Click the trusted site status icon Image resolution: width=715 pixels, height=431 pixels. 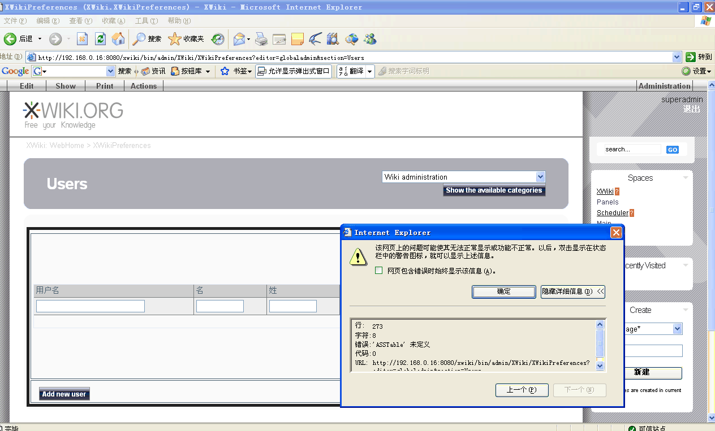click(633, 428)
